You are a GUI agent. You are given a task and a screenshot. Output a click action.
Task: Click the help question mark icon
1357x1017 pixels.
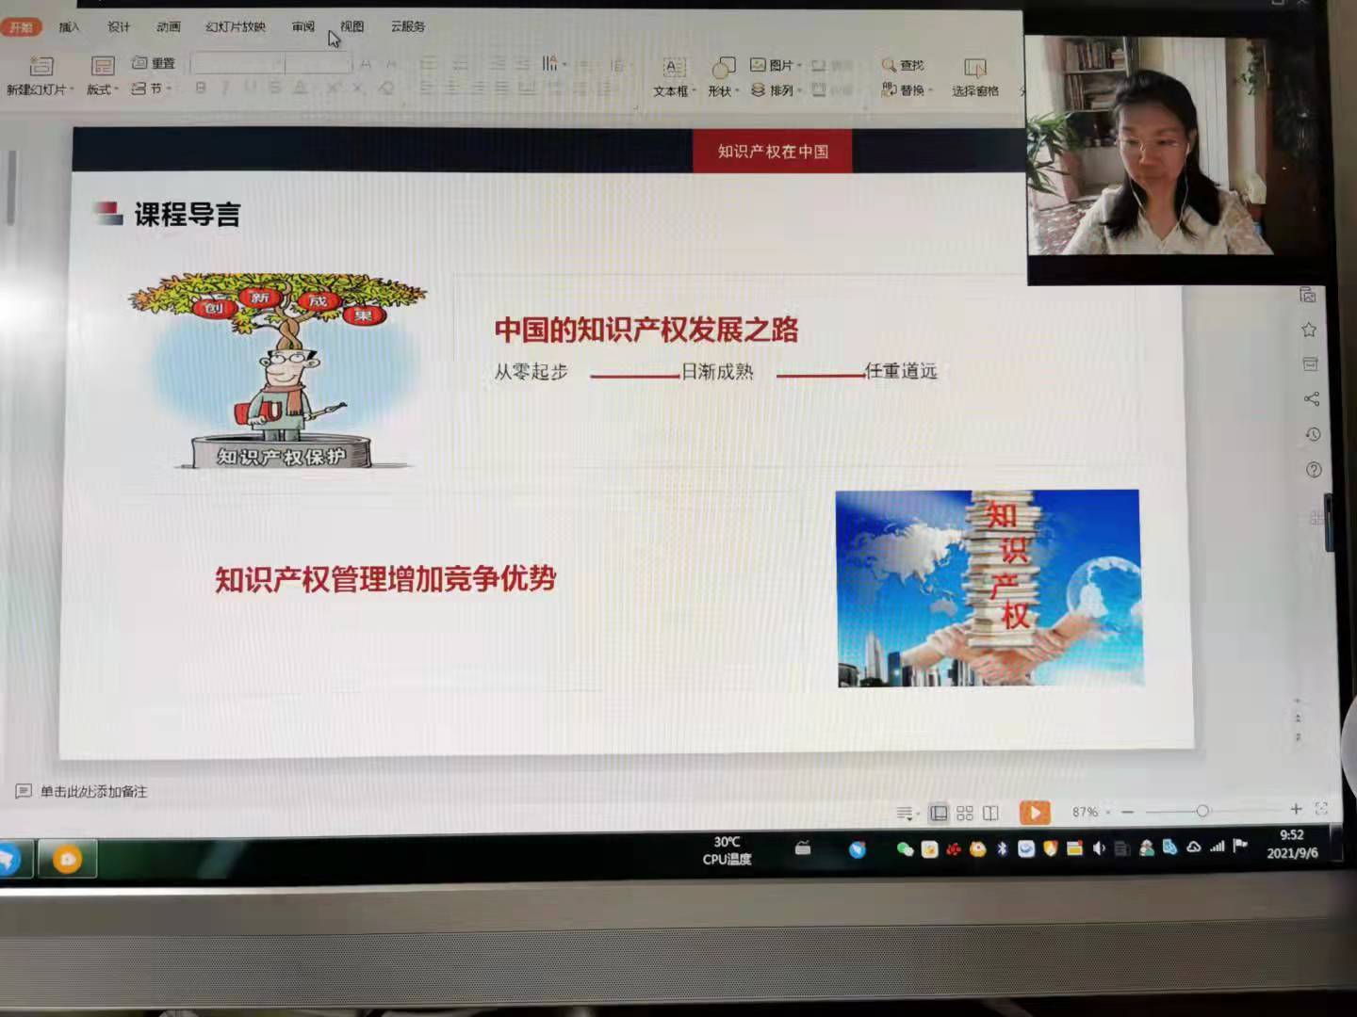click(x=1314, y=470)
